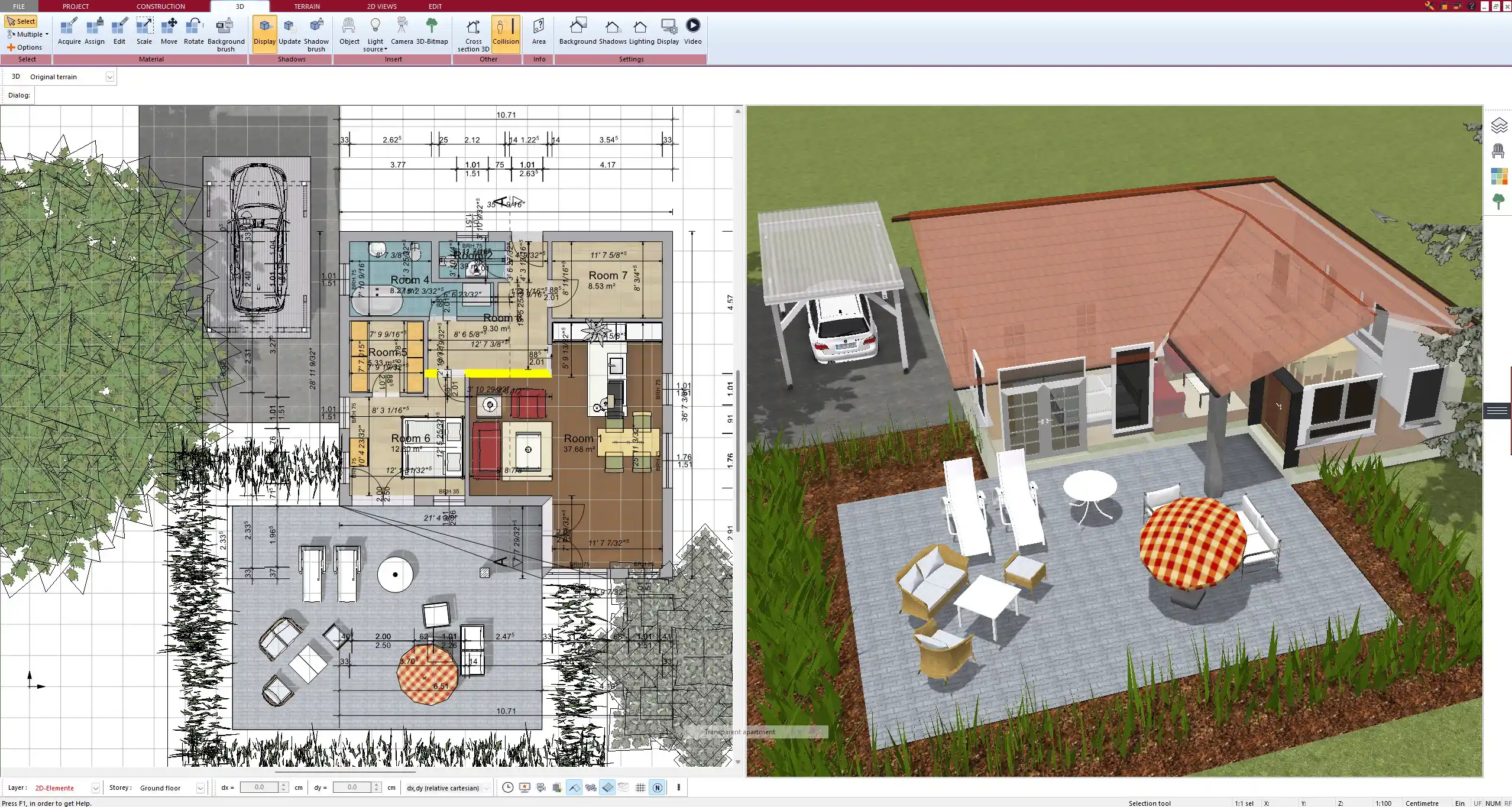The height and width of the screenshot is (807, 1512).
Task: Toggle the highlighted roof-outline button in bottom toolbar
Action: 574,787
